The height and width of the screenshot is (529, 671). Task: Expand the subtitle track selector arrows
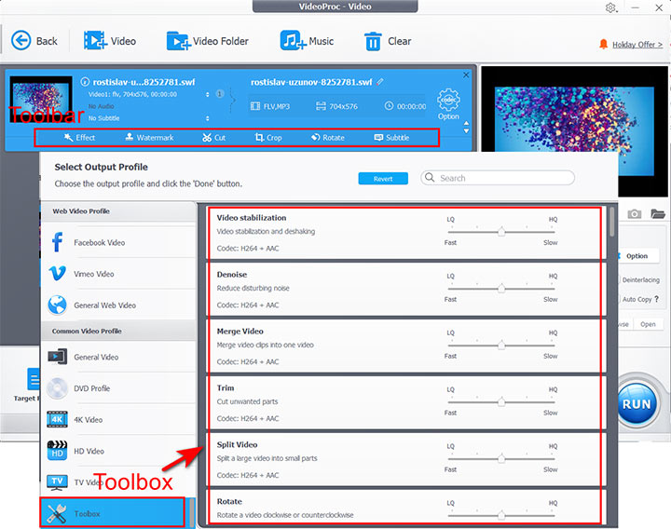[x=208, y=118]
